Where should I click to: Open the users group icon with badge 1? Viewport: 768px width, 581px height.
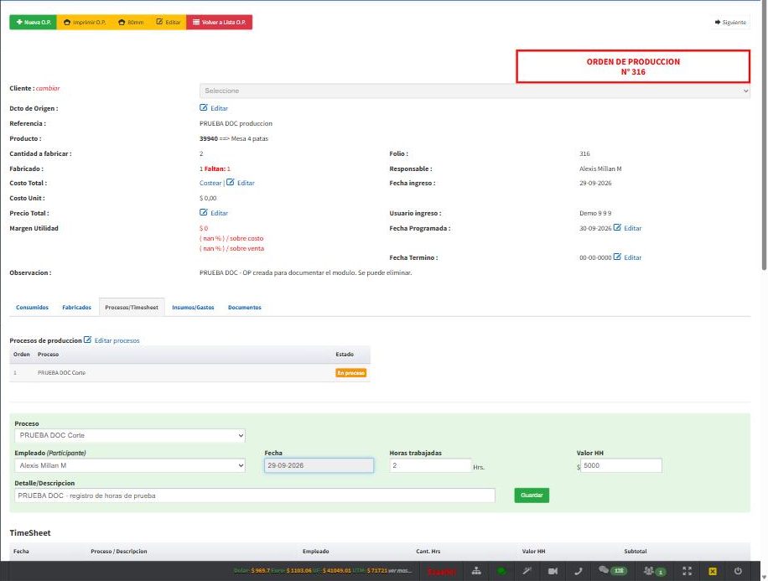654,571
